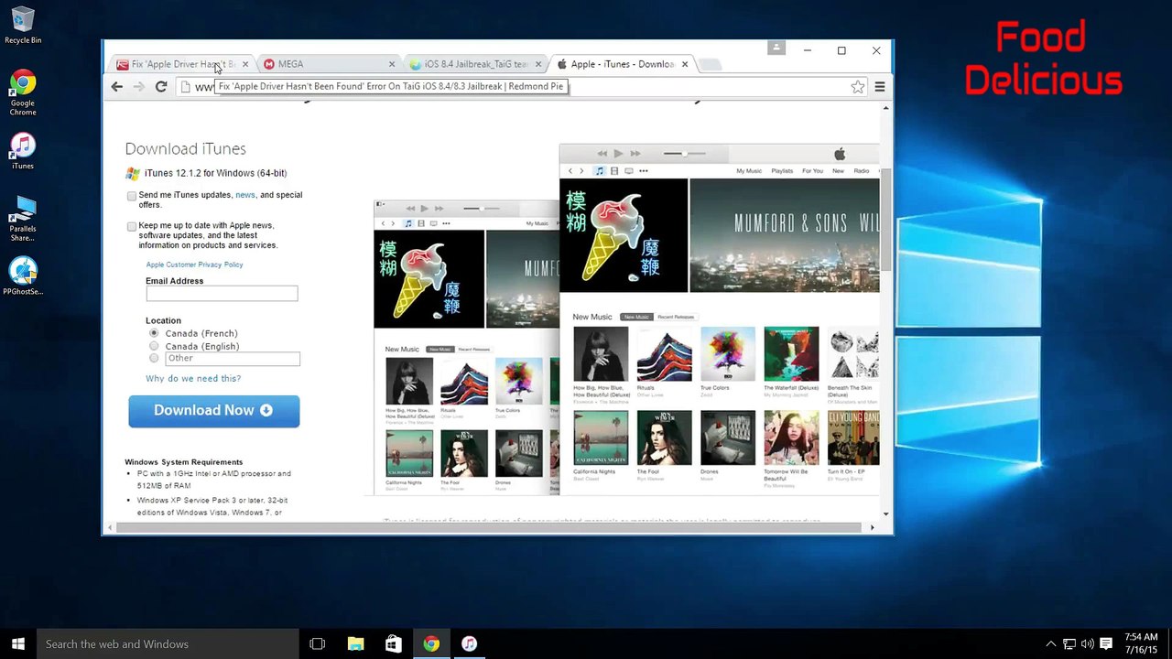Click the iTunes icon on the taskbar

[469, 643]
